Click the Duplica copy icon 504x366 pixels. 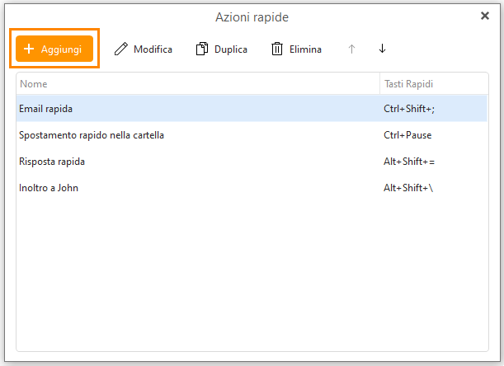click(x=202, y=49)
